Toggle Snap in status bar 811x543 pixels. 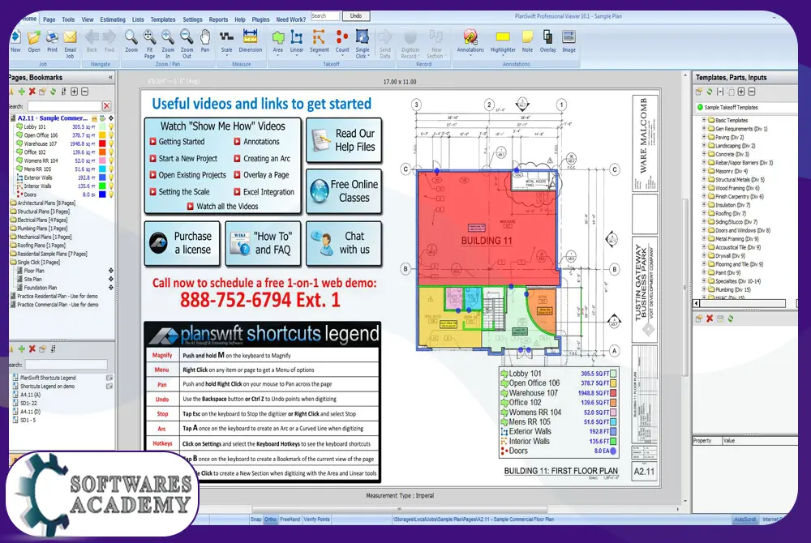[255, 519]
